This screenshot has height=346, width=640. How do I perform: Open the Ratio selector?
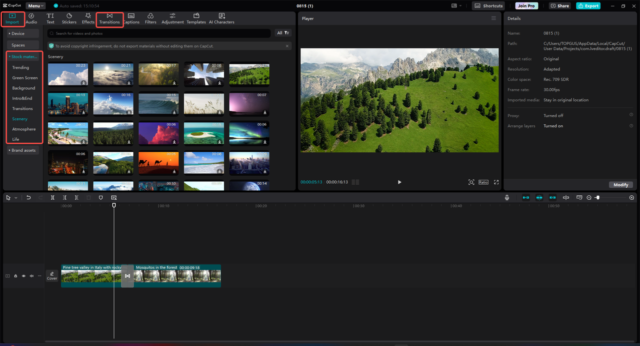pyautogui.click(x=483, y=182)
